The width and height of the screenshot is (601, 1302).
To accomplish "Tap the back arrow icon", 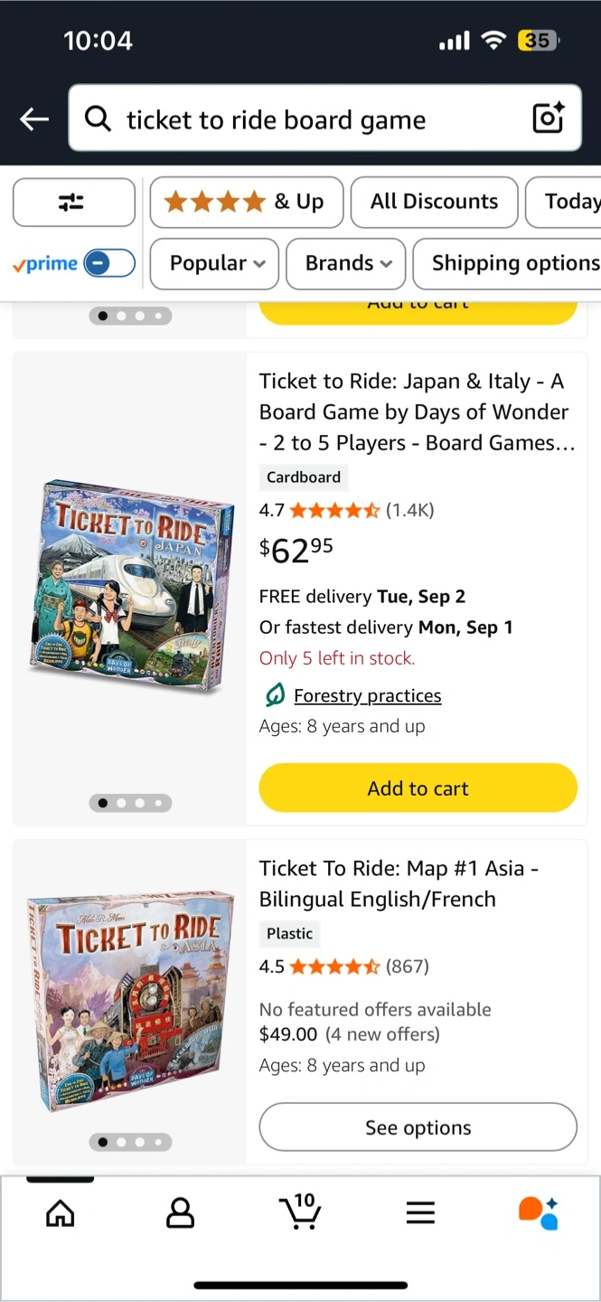I will pyautogui.click(x=34, y=118).
